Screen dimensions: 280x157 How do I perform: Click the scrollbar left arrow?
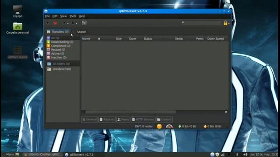click(x=84, y=112)
